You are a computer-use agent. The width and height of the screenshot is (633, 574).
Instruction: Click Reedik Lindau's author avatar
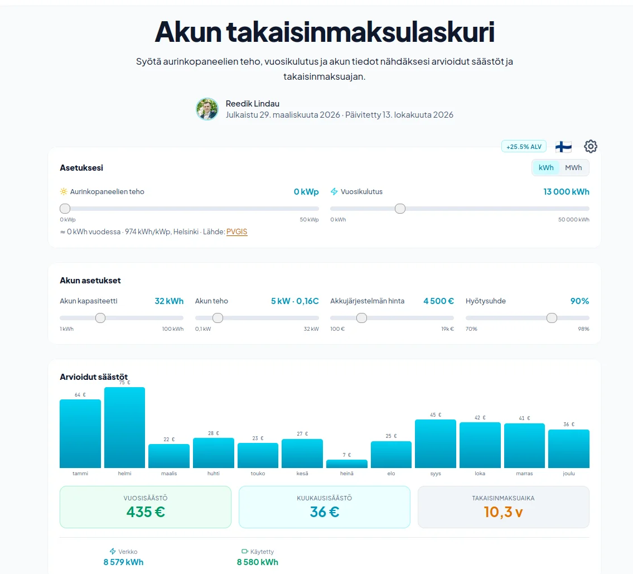point(207,109)
